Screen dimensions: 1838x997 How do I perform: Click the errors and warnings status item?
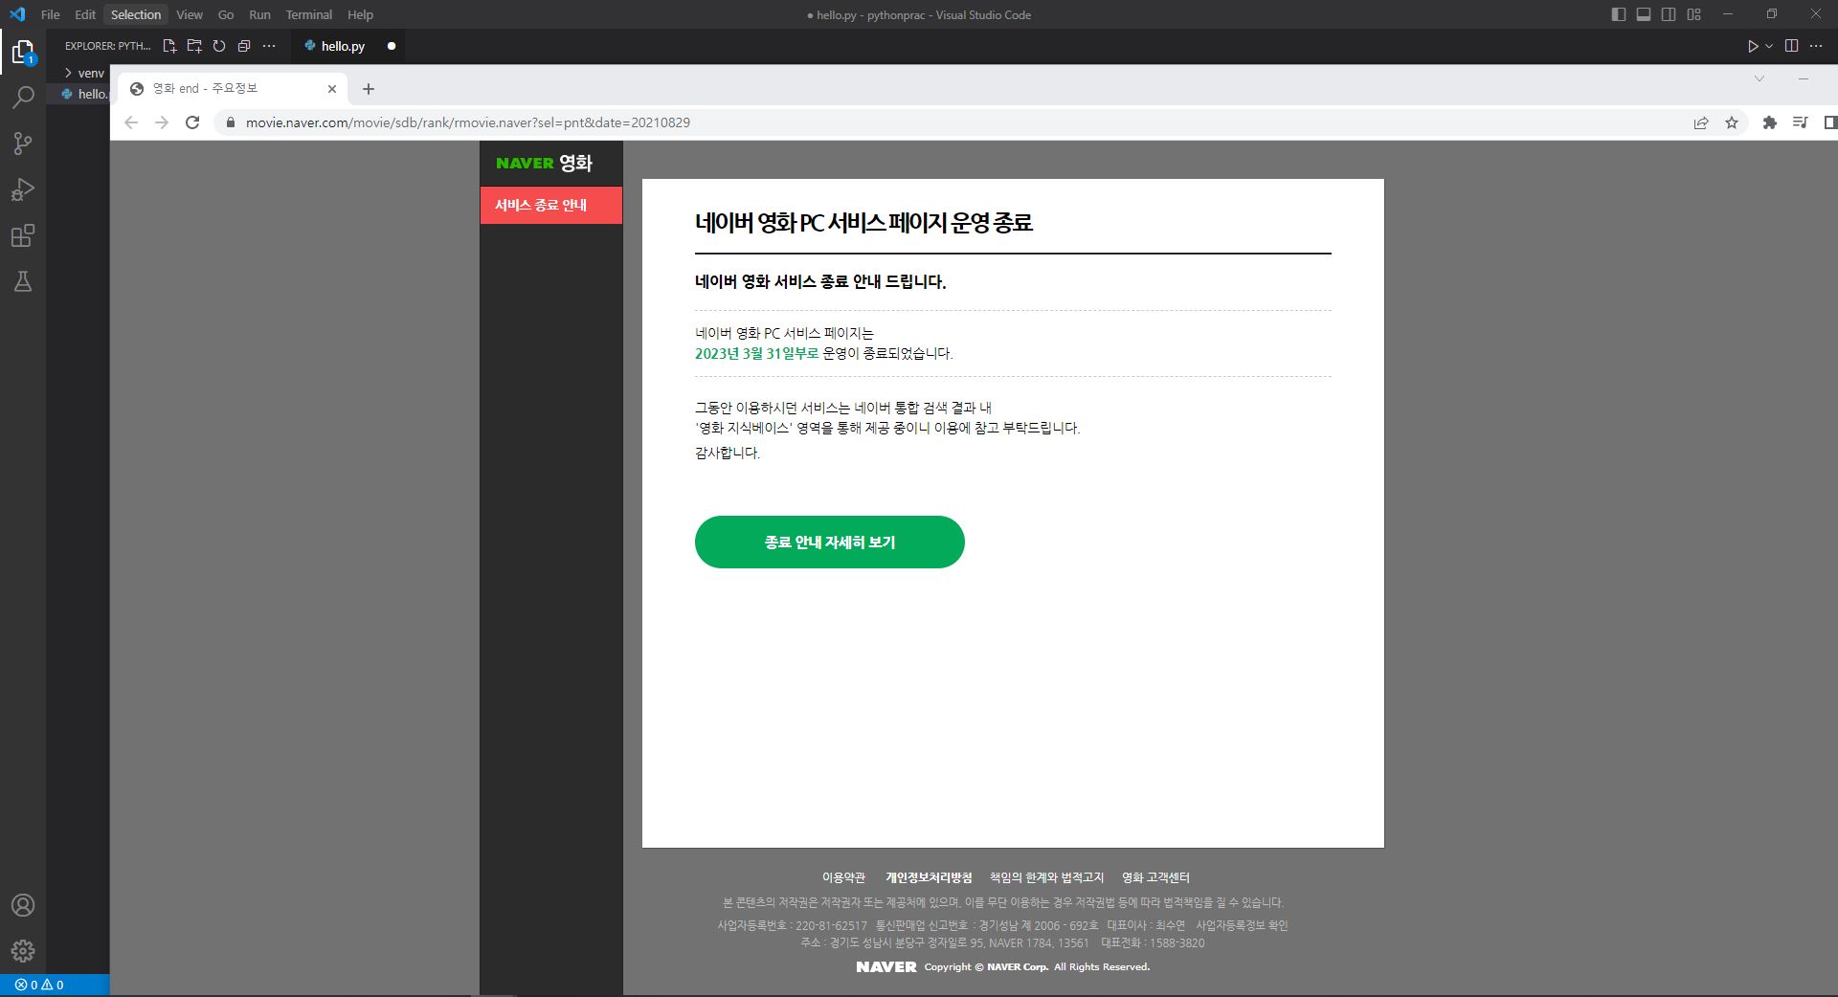point(39,985)
